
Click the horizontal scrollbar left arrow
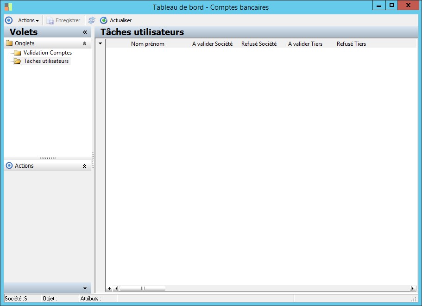click(116, 288)
